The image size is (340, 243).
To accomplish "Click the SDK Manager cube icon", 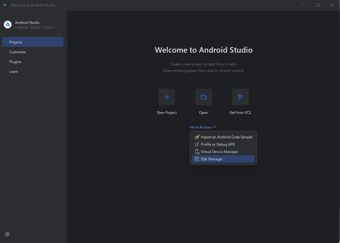I will (197, 159).
